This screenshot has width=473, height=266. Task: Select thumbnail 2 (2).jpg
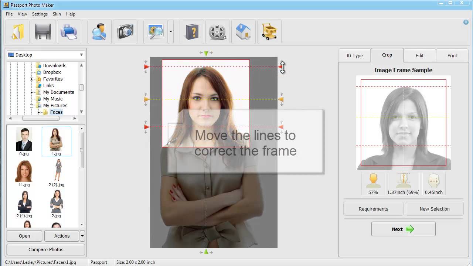tap(56, 173)
